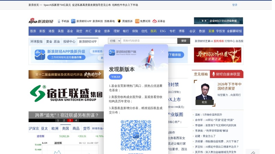Click the QR code in update popup
Viewport: 275px width, 154px height.
tap(136, 135)
